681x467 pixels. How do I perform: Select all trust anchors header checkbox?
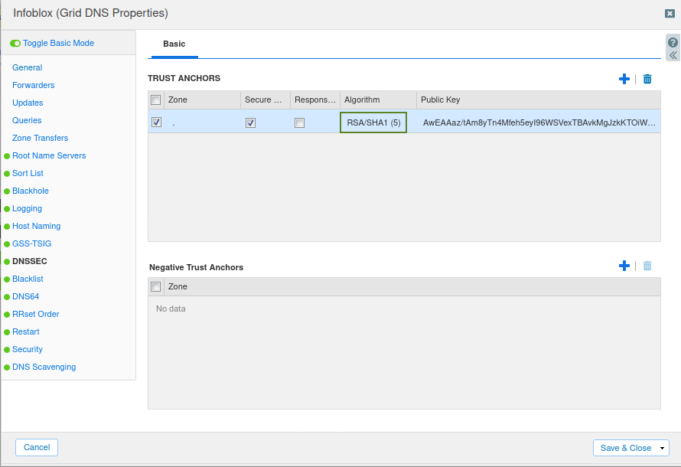point(156,100)
